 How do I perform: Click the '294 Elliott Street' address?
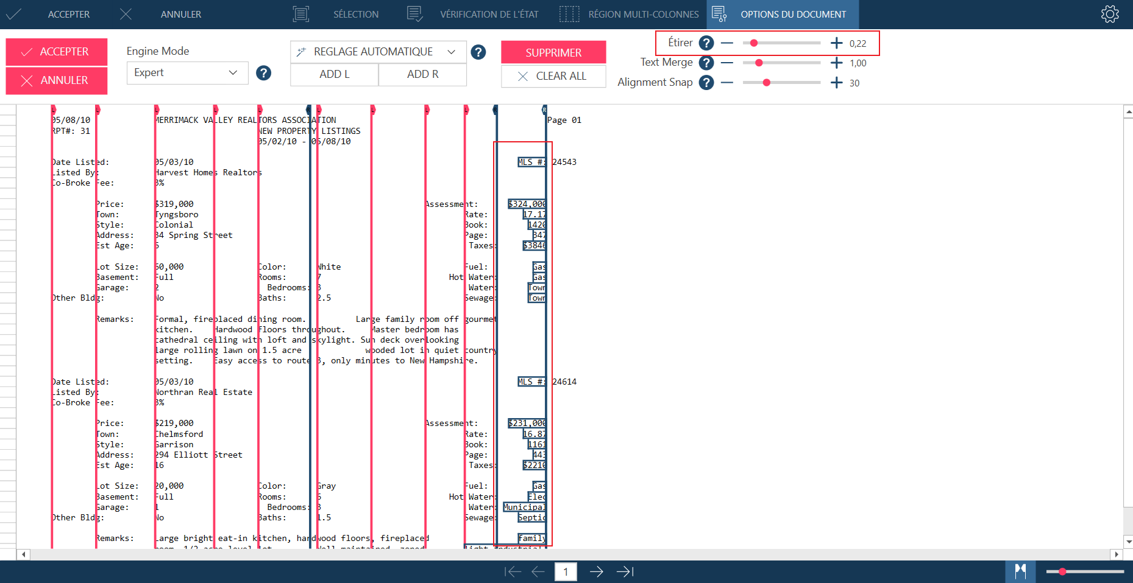pos(199,455)
